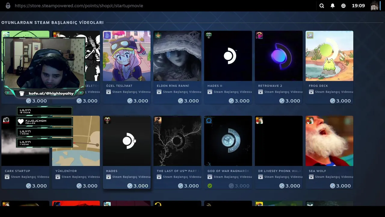
Task: Click the game badge icon on Dr Livesey card
Action: coord(259,121)
